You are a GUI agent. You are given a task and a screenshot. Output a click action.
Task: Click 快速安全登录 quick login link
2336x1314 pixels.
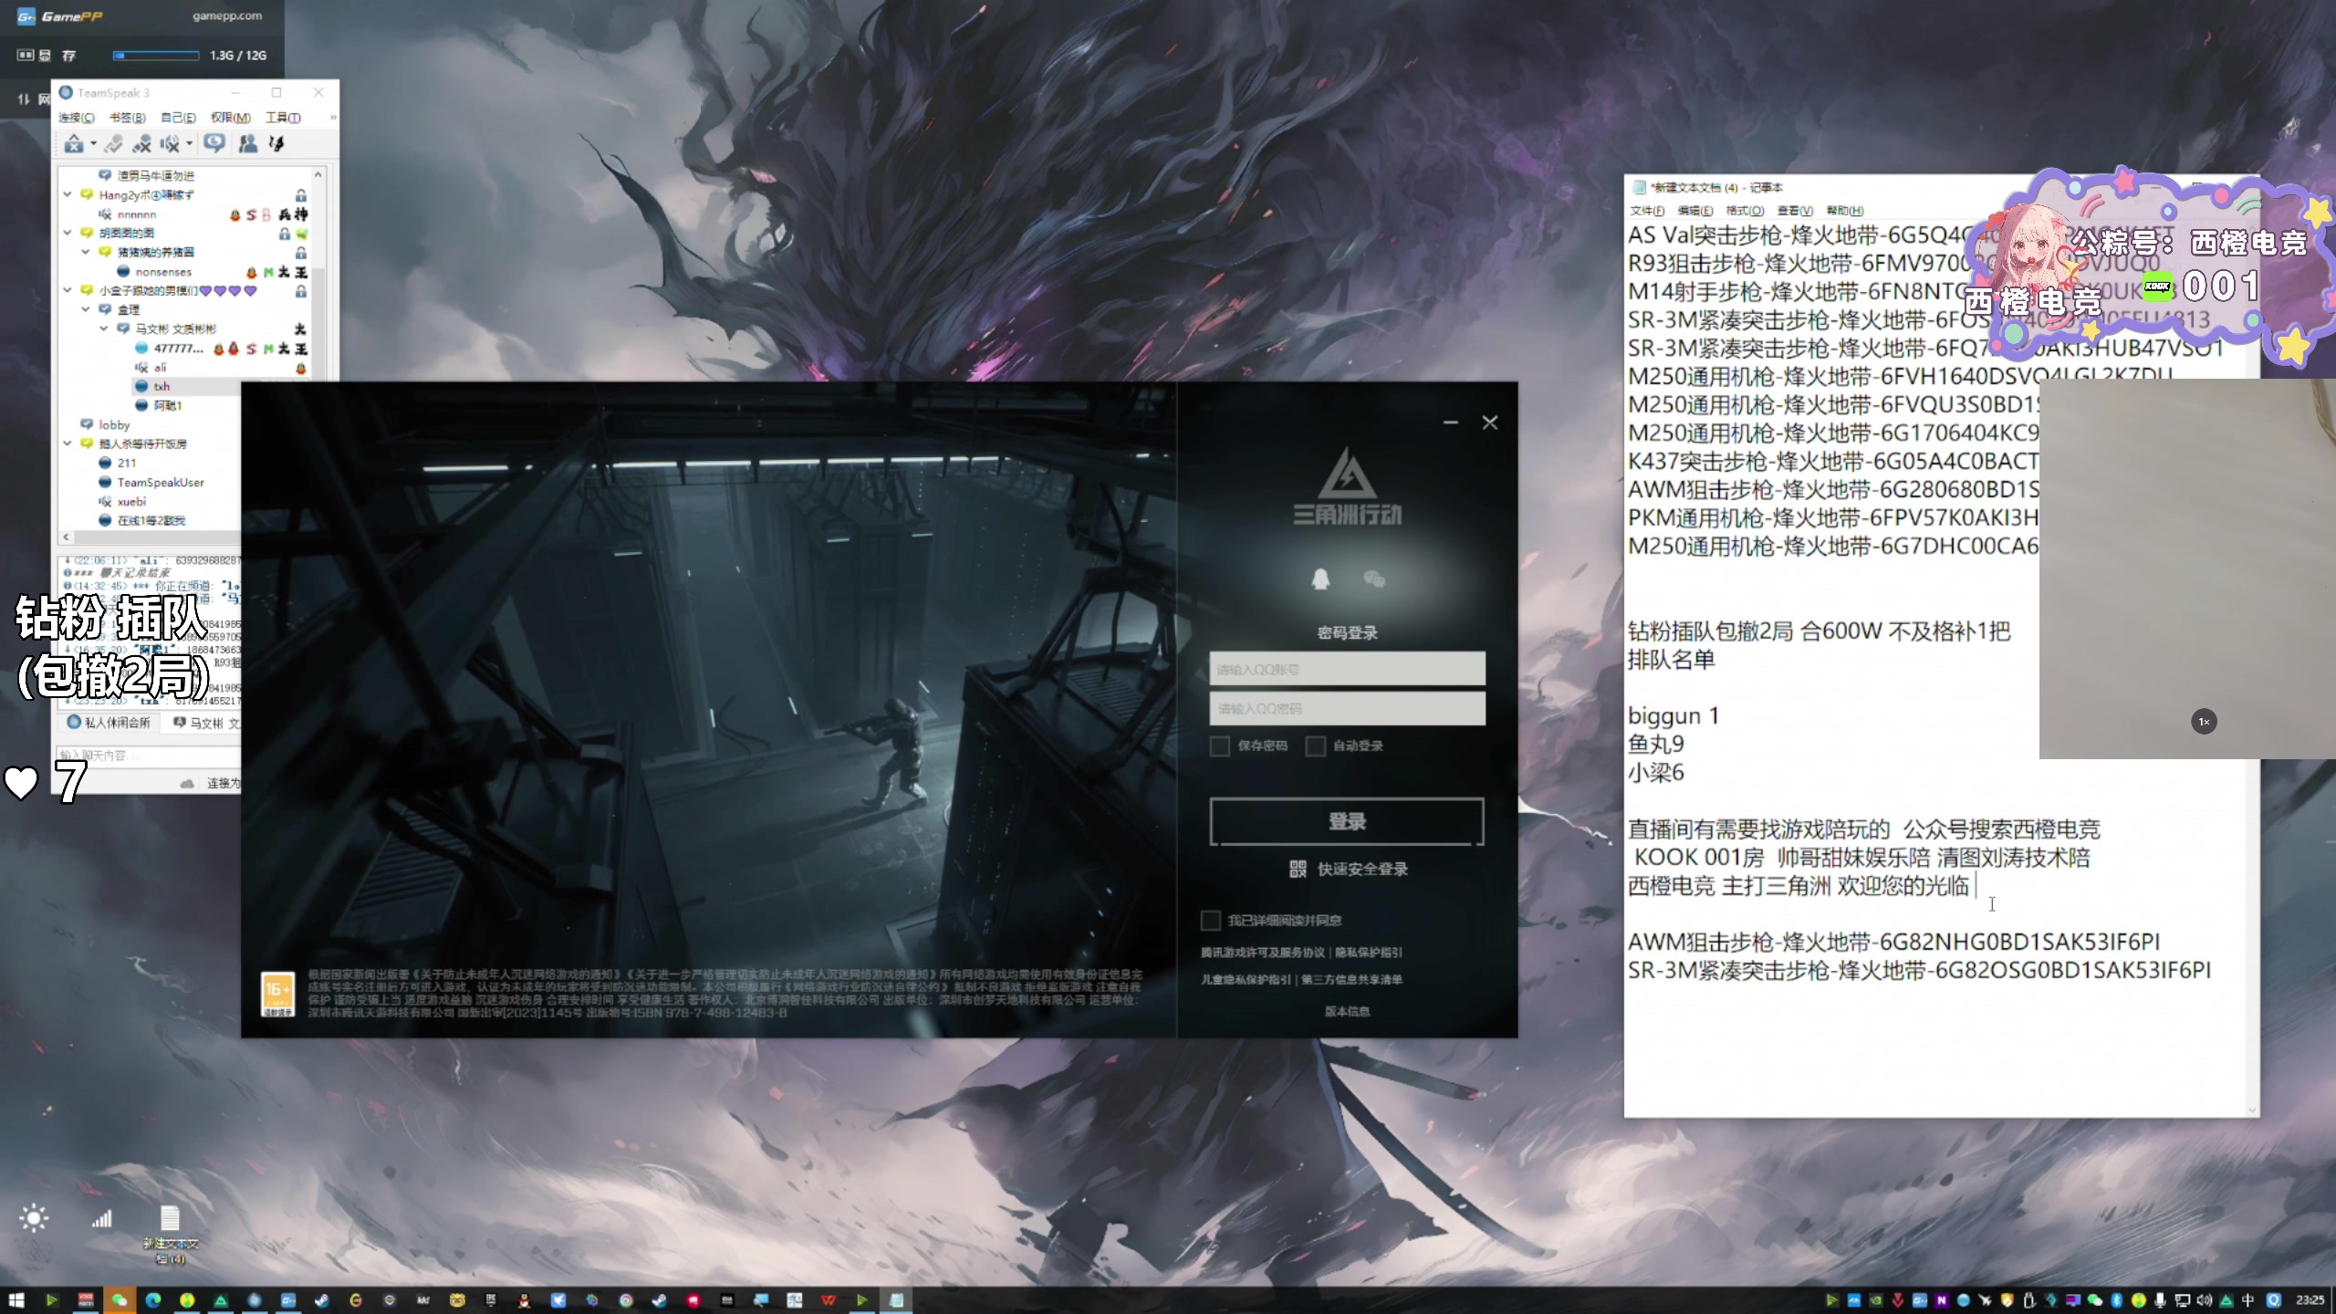pos(1362,870)
